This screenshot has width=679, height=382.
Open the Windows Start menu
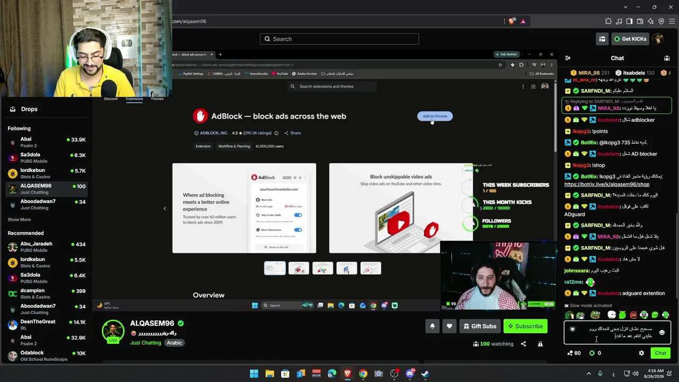pyautogui.click(x=254, y=374)
